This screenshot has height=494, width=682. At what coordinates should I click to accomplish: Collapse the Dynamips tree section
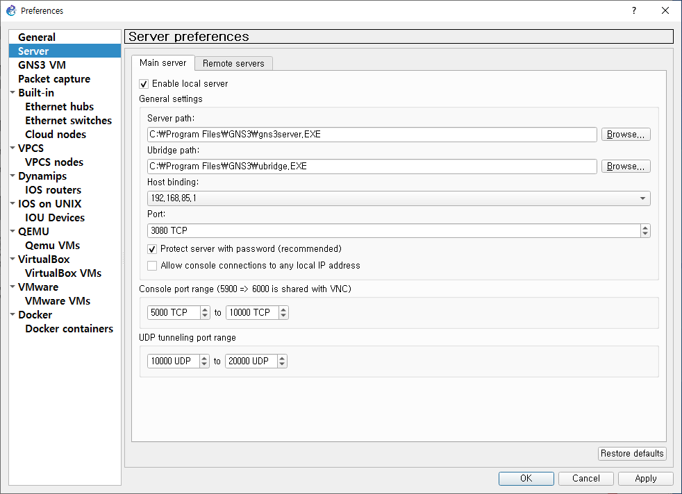(x=13, y=176)
